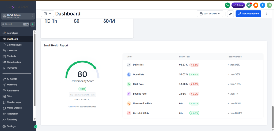This screenshot has height=131, width=274.
Task: Open the megaphone announcements icon
Action: pos(249,5)
